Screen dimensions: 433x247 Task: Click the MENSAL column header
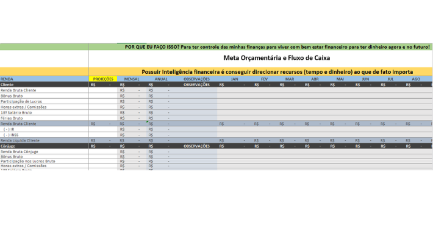pyautogui.click(x=132, y=79)
